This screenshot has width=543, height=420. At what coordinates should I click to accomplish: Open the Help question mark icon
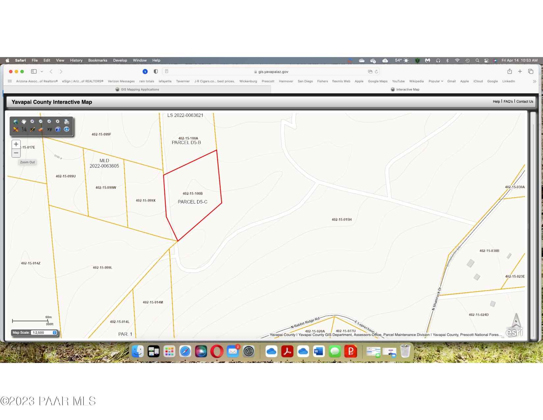point(58,129)
